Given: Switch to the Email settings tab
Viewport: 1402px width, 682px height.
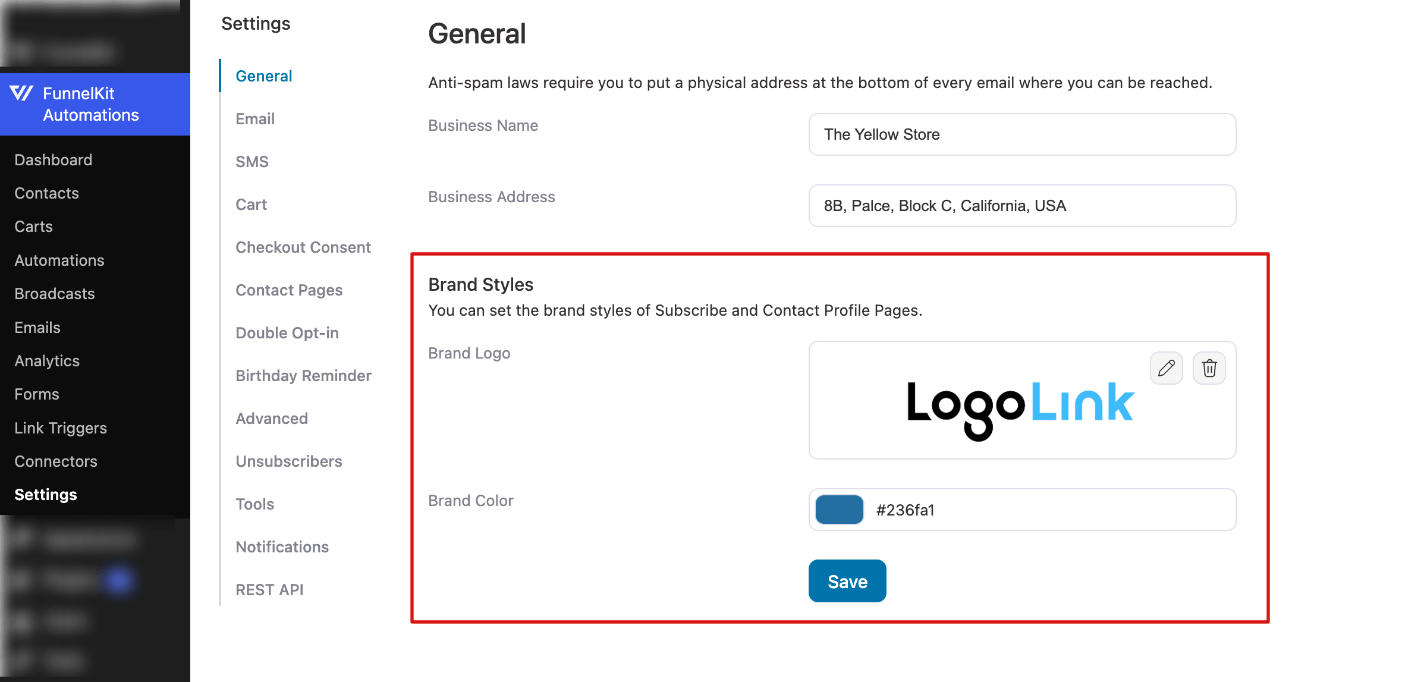Looking at the screenshot, I should (255, 118).
